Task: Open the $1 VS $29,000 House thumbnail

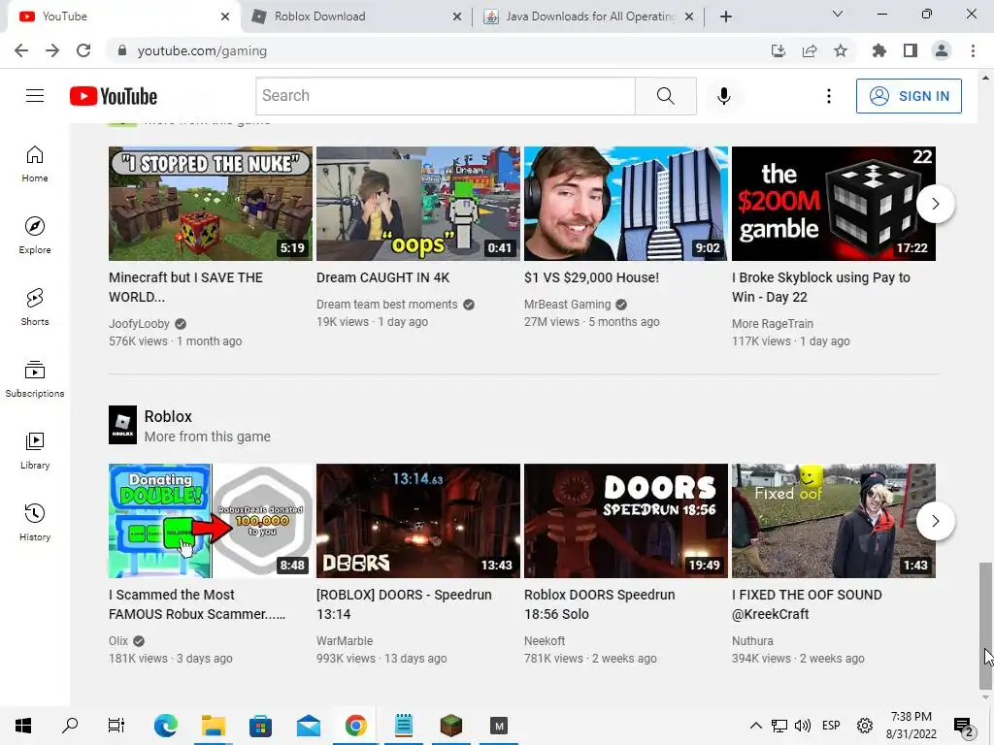Action: [x=626, y=204]
